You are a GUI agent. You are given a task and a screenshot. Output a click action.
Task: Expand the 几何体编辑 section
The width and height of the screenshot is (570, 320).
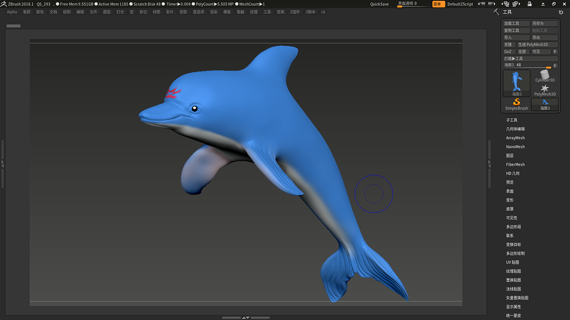[515, 129]
